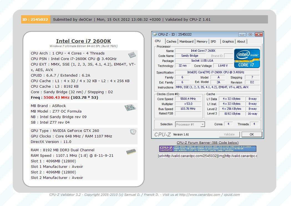Click the Bus Speed value 103.78 MHz

[x=188, y=109]
